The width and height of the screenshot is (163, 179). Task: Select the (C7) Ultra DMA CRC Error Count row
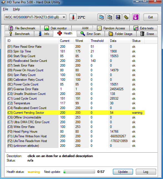tap(76, 122)
